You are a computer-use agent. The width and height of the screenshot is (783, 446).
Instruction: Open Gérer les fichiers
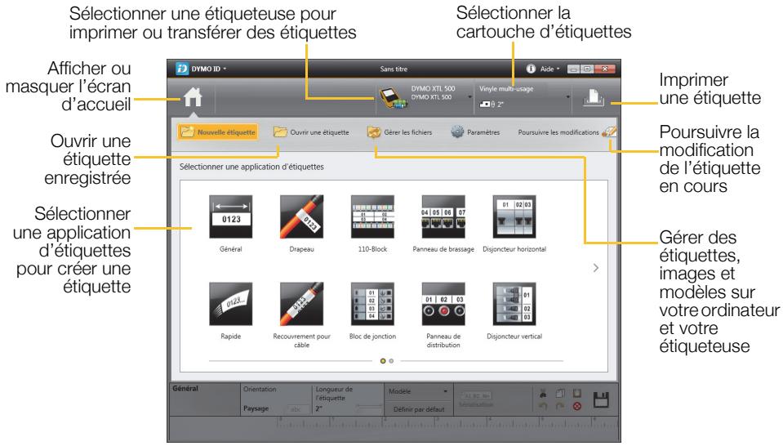399,132
